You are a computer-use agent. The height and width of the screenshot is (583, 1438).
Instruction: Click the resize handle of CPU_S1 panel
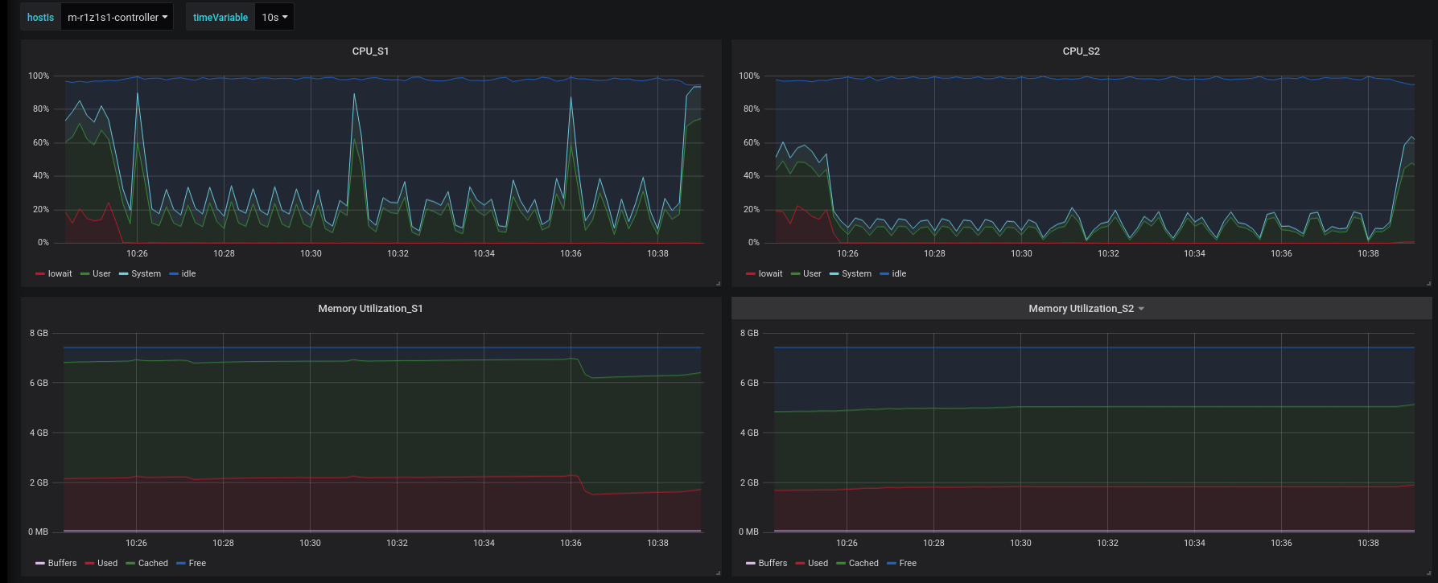coord(718,283)
